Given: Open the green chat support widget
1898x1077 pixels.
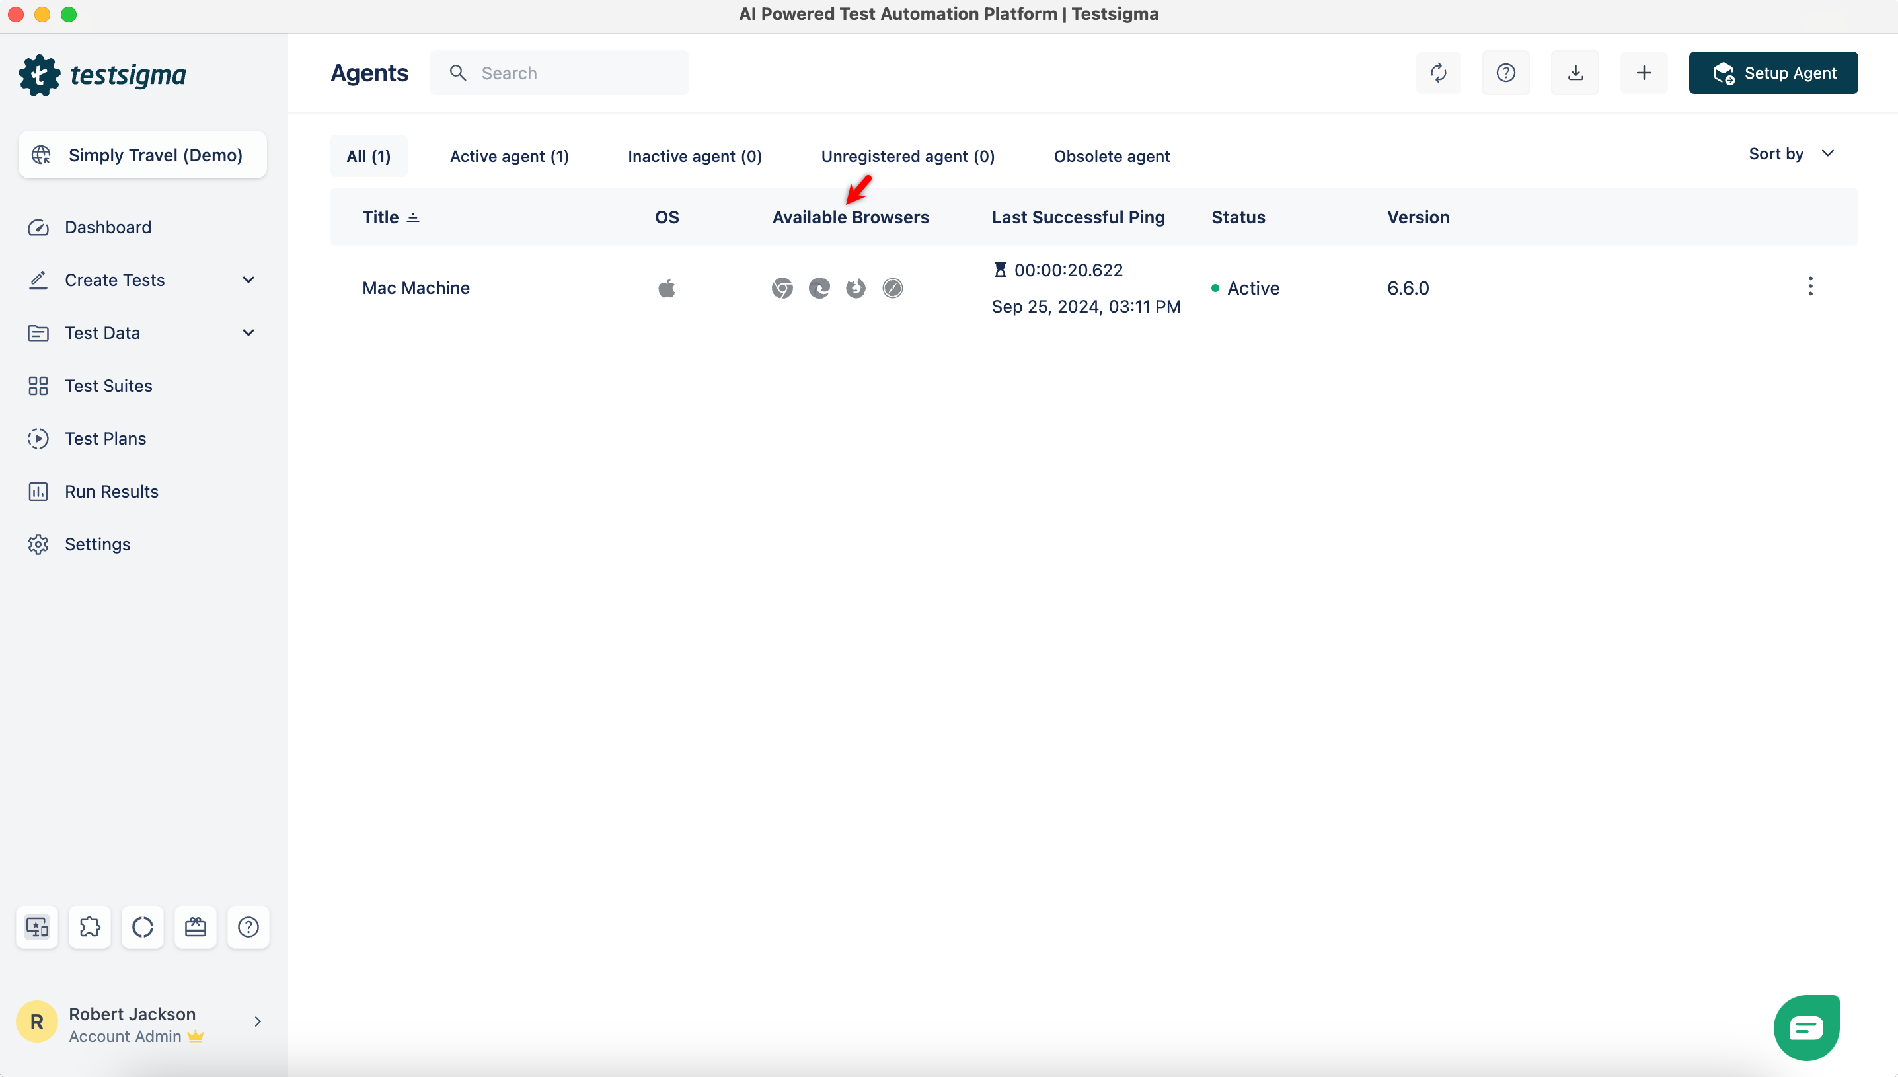Looking at the screenshot, I should (x=1806, y=1027).
